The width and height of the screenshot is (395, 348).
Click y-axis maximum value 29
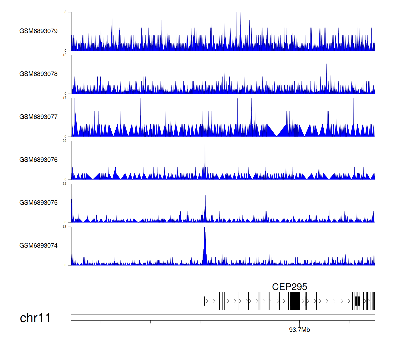[65, 141]
